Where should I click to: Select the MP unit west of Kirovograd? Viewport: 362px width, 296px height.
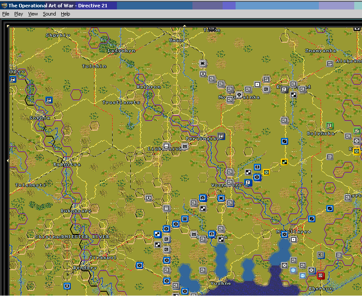266,79
